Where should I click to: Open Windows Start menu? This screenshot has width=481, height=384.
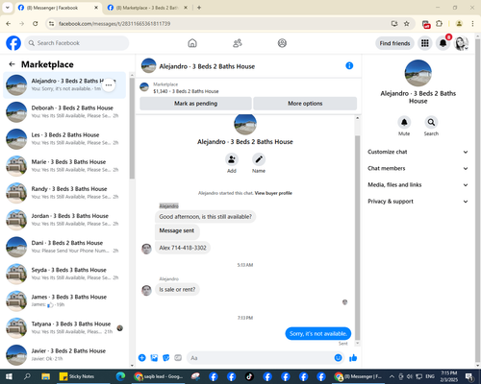9,376
